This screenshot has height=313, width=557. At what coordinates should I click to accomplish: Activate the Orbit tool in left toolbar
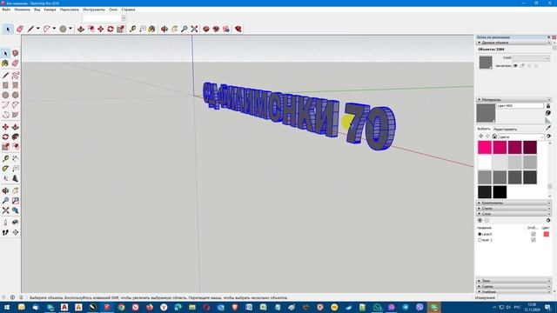(5, 190)
